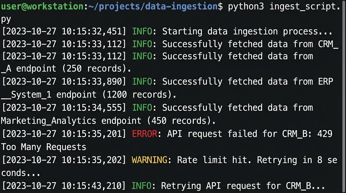The width and height of the screenshot is (346, 193).
Task: Click the '(450 records)' text
Action: coord(181,121)
